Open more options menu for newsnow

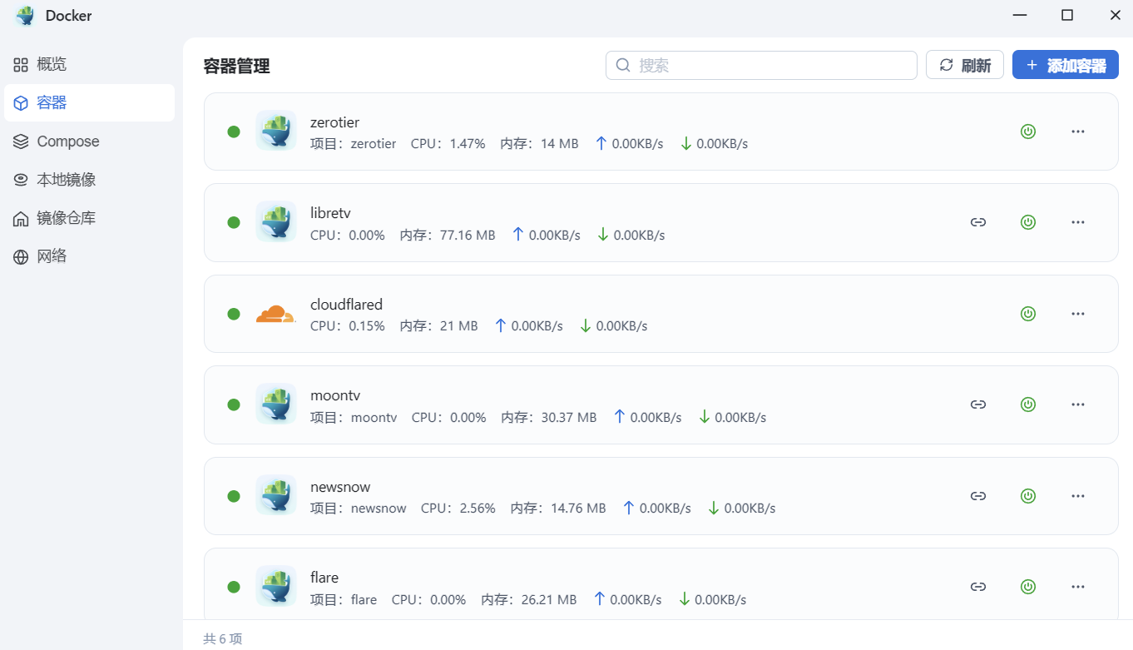(x=1078, y=496)
